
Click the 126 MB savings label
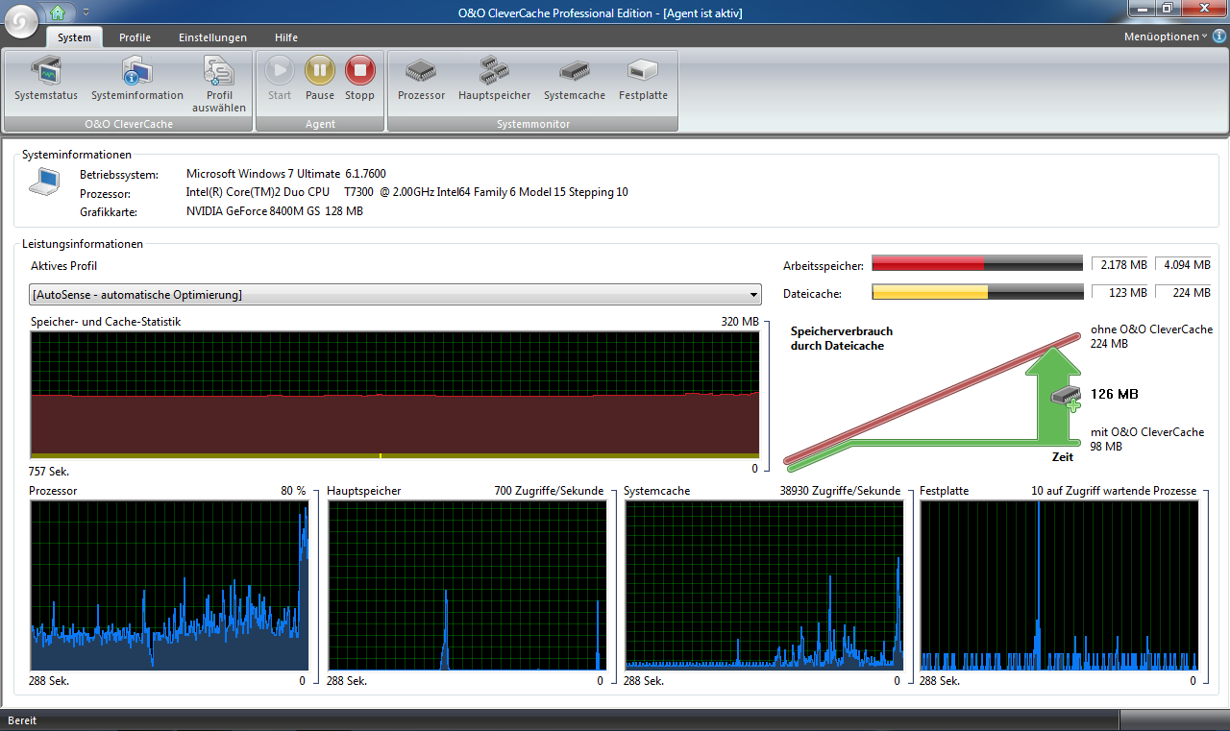click(1115, 394)
